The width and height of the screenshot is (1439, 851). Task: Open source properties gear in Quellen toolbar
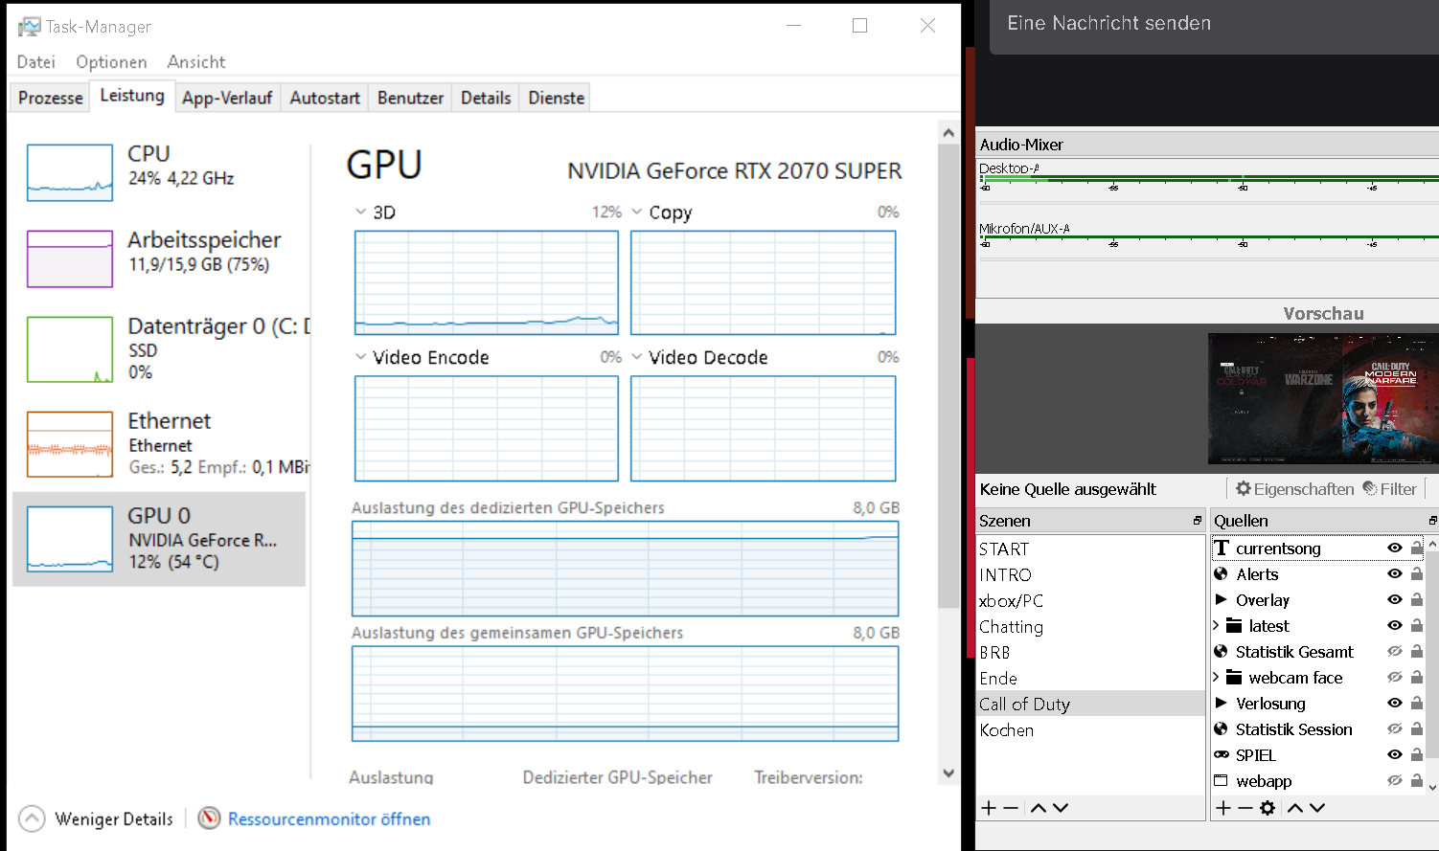1268,808
